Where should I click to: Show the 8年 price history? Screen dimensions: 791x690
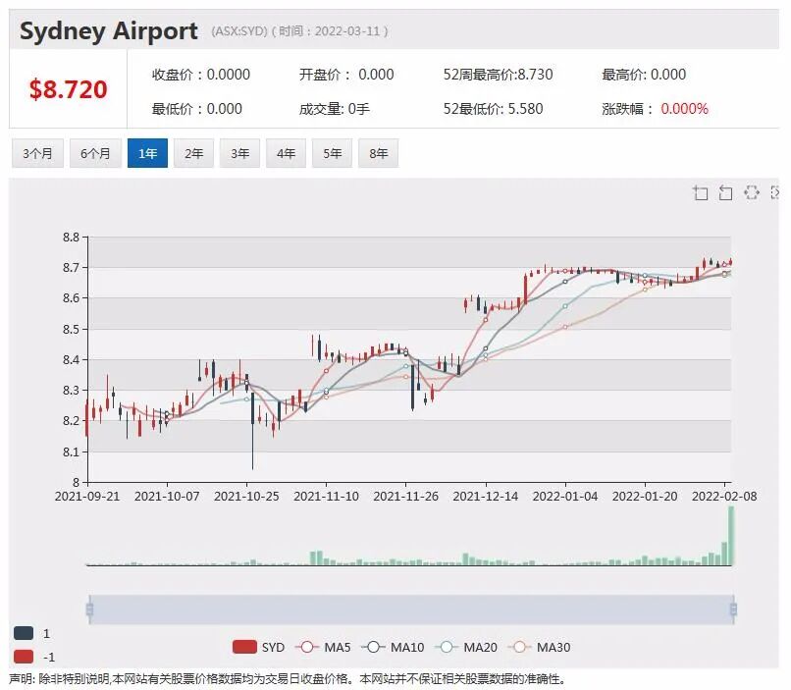(379, 153)
